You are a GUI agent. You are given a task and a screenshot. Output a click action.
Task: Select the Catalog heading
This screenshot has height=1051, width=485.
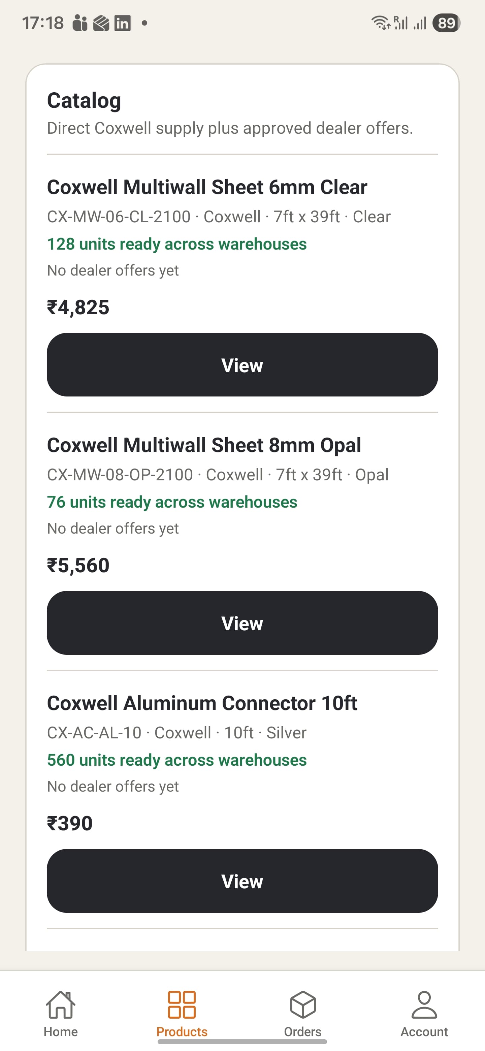click(84, 100)
